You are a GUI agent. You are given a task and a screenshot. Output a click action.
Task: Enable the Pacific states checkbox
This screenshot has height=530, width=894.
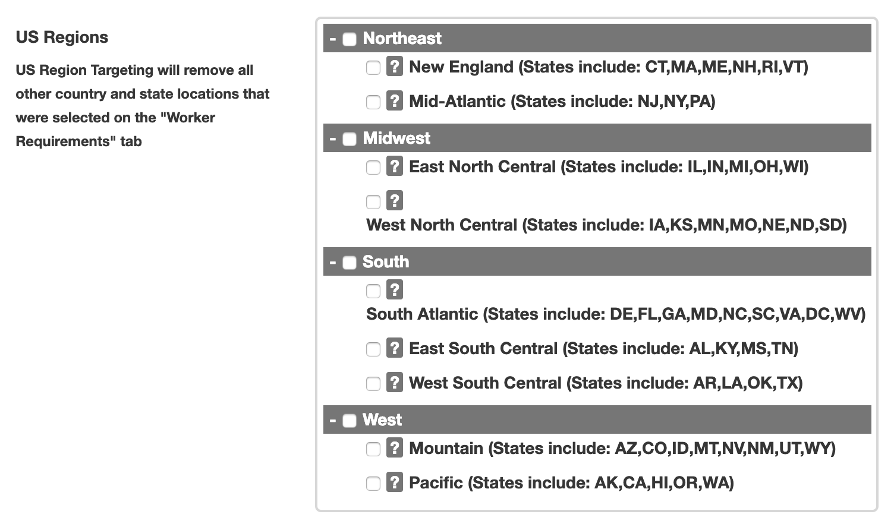(373, 484)
